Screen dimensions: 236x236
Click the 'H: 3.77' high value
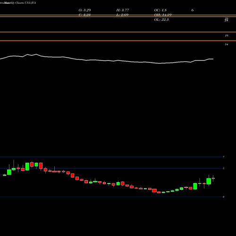(x=123, y=10)
